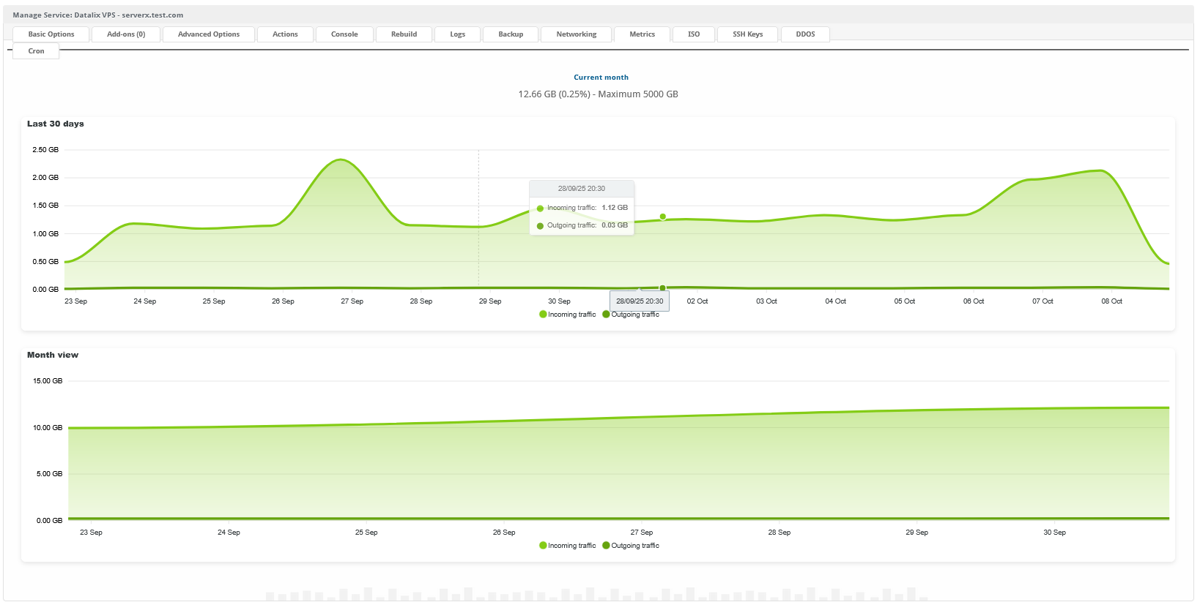The image size is (1200, 613).
Task: Go to the SSH Keys tab
Action: 747,34
